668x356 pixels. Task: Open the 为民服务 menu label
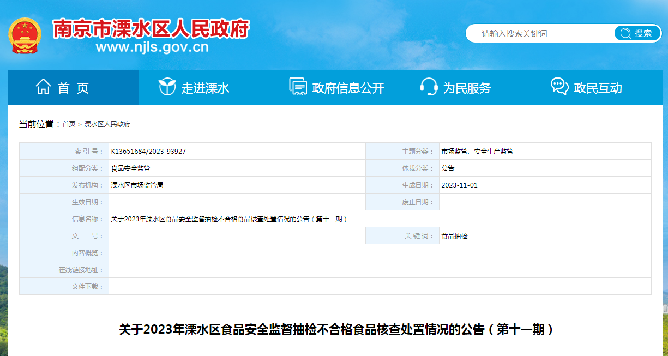[x=467, y=88]
